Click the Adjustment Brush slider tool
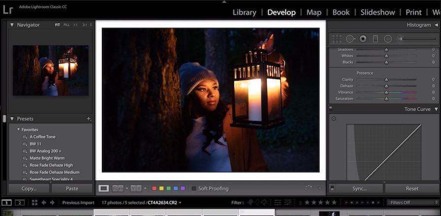Screen dimensions: 441x216 pyautogui.click(x=416, y=39)
